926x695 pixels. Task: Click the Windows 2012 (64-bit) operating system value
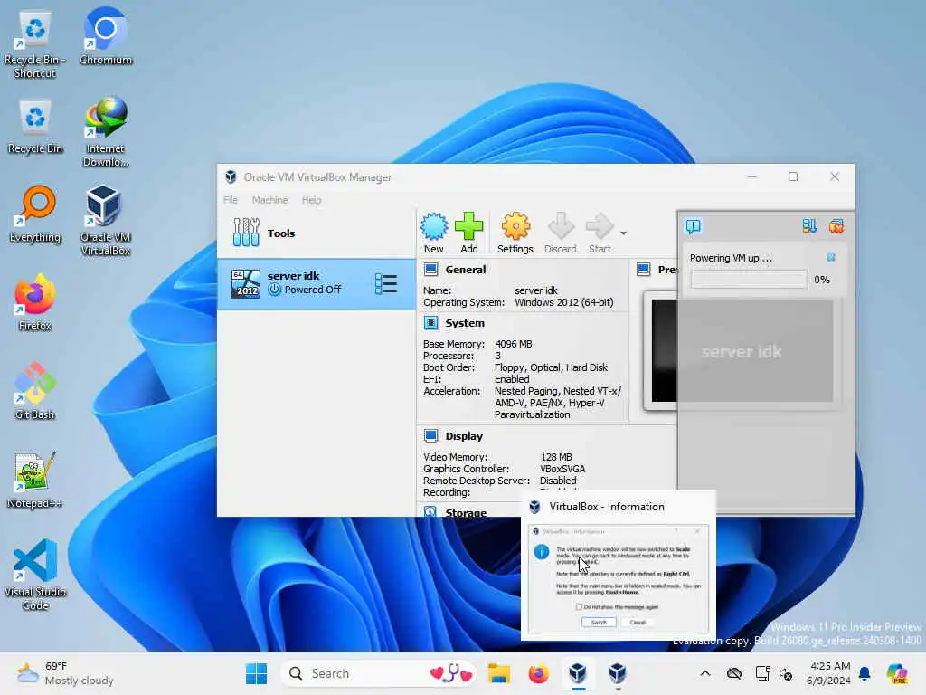coord(564,302)
